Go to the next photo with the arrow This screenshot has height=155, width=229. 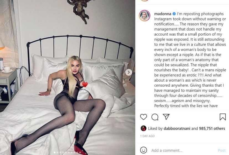pyautogui.click(x=129, y=72)
